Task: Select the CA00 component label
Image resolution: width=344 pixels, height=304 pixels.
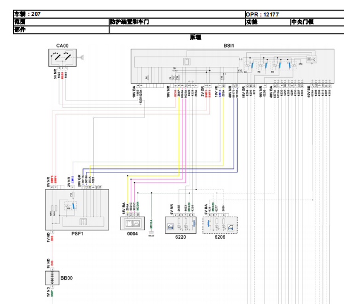Action: click(63, 45)
